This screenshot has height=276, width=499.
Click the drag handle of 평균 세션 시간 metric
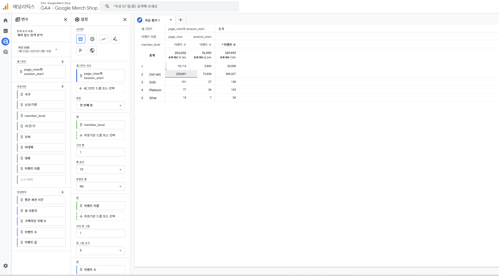22,200
